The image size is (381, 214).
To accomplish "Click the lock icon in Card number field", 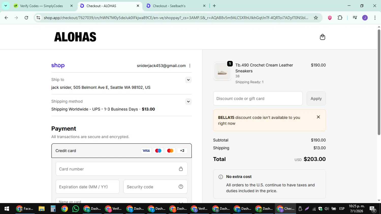I will click(181, 169).
